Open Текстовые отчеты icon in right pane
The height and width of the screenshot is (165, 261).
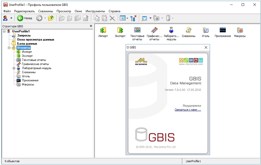pos(137,30)
